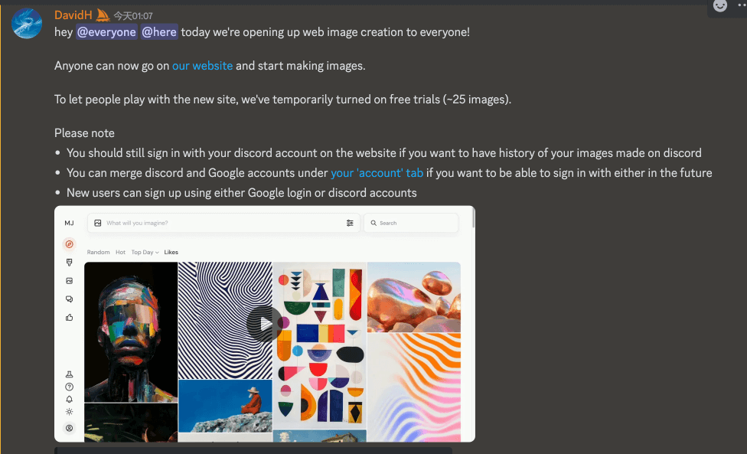Image resolution: width=747 pixels, height=454 pixels.
Task: Click the thumbs-up likes sidebar icon
Action: (x=69, y=317)
